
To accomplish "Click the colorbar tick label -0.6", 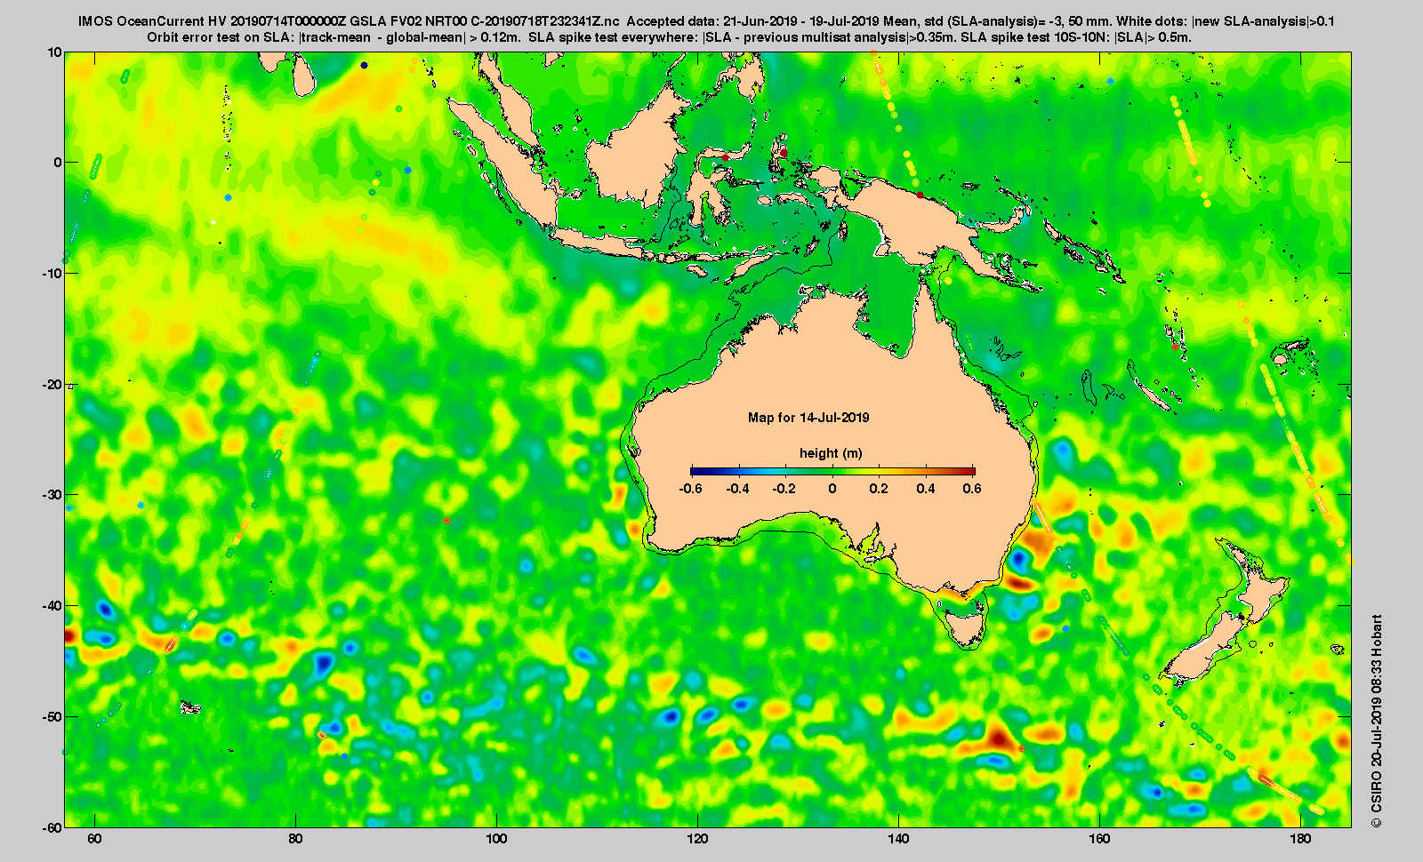I will [x=690, y=489].
